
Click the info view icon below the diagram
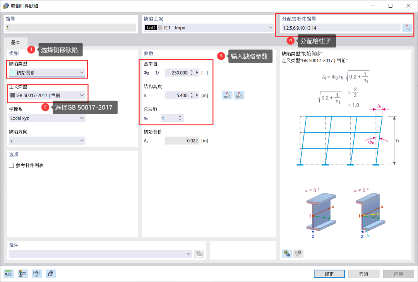(x=298, y=253)
